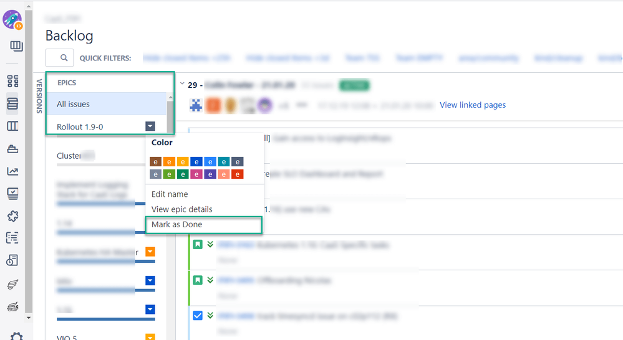Expand the VERSIONS side panel
Screen dimensions: 623x340
pyautogui.click(x=39, y=96)
